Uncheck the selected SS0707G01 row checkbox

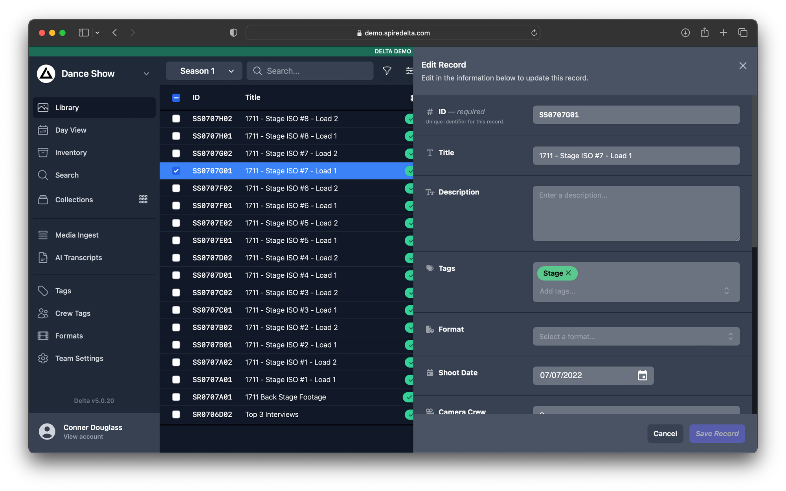(176, 171)
